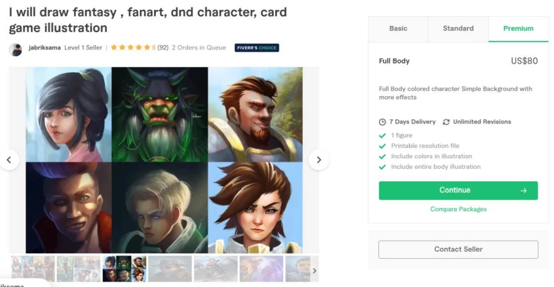Click checkmark next to Include entire body illustration
Image resolution: width=554 pixels, height=287 pixels.
click(x=382, y=167)
